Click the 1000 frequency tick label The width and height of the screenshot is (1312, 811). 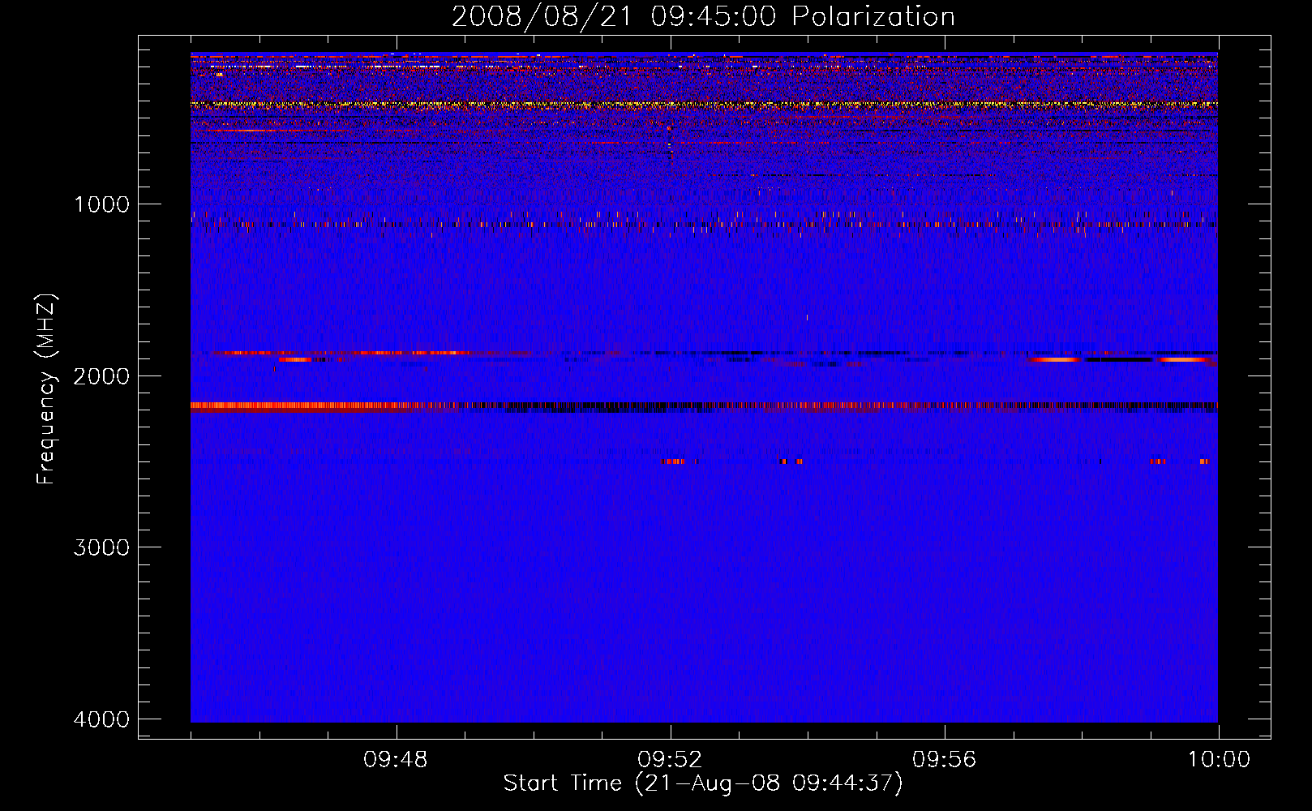102,204
